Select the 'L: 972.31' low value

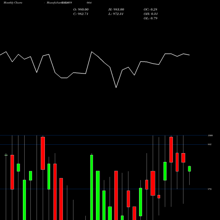[116, 14]
